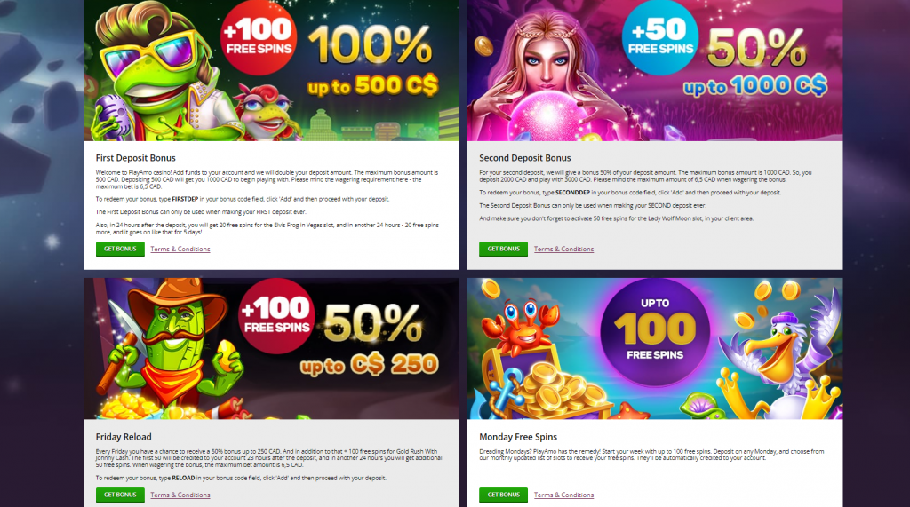Click the purple Up To 100 Free Spins circle
910x507 pixels.
(x=655, y=330)
